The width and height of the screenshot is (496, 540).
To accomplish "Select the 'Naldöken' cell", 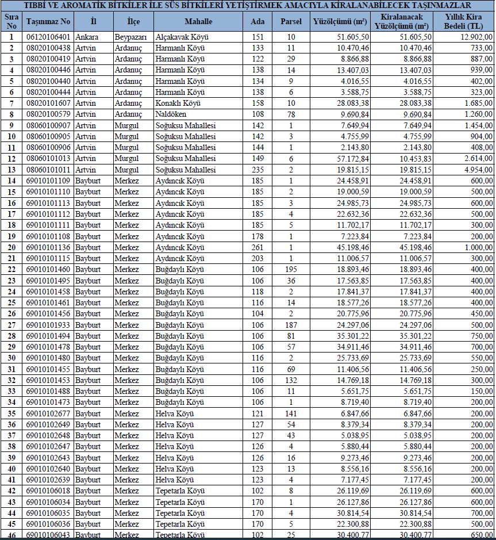I will point(198,114).
